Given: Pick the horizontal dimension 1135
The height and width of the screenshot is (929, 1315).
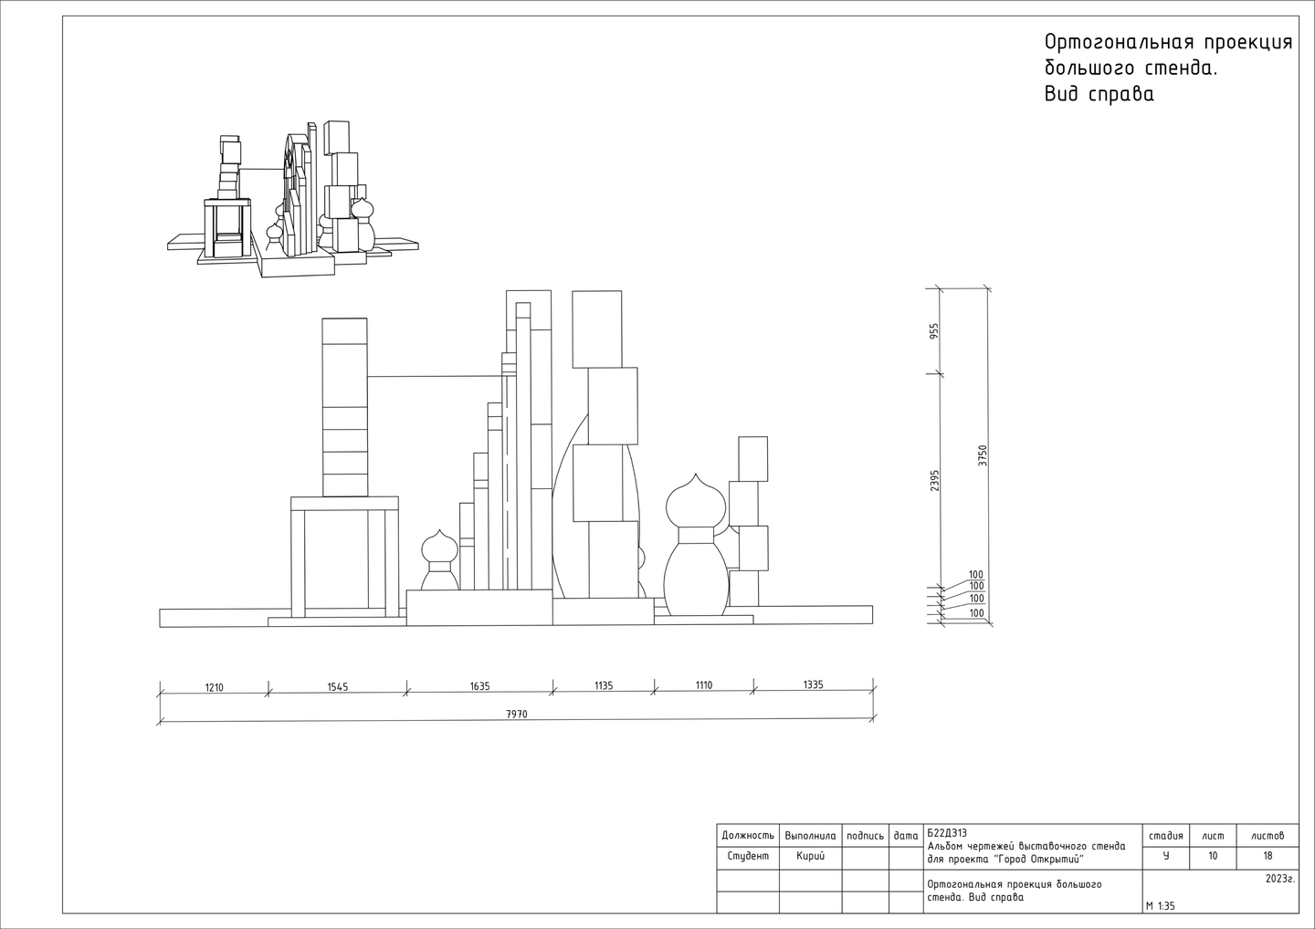Looking at the screenshot, I should pyautogui.click(x=604, y=685).
